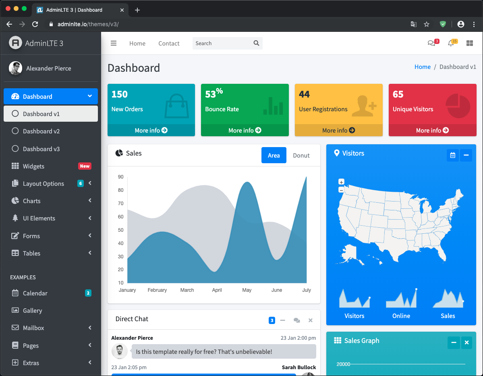Toggle Direct Chat contacts icon
The image size is (483, 376).
coord(296,320)
